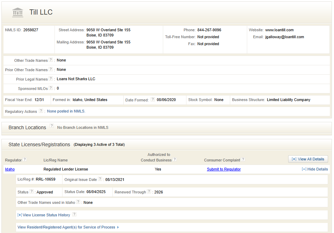Click State Licenses/Registrations section heading
Screen dimensions: 334x233
39,144
